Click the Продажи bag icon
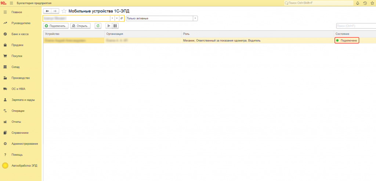Image resolution: width=376 pixels, height=181 pixels. [x=5, y=45]
